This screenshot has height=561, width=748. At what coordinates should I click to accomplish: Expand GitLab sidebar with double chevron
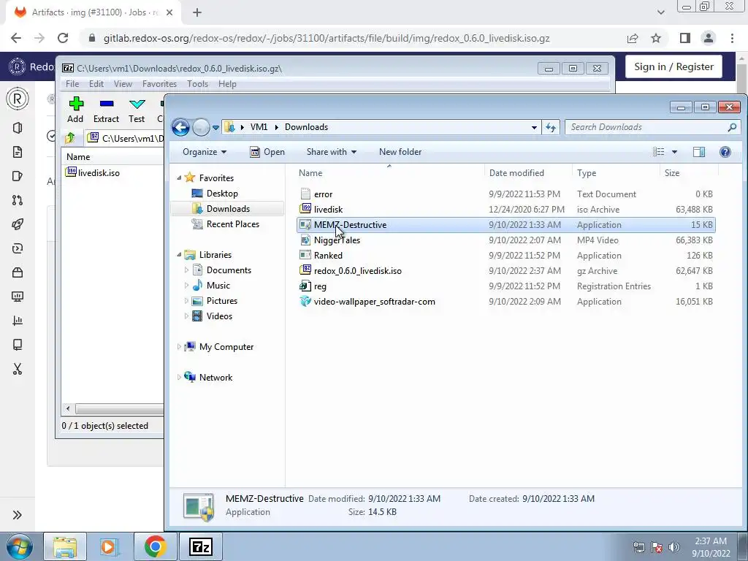(18, 515)
